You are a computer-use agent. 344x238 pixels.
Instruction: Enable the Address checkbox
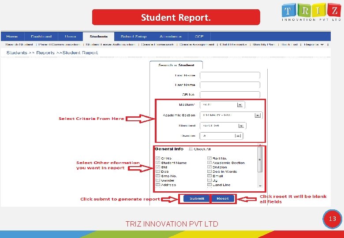tap(158, 185)
